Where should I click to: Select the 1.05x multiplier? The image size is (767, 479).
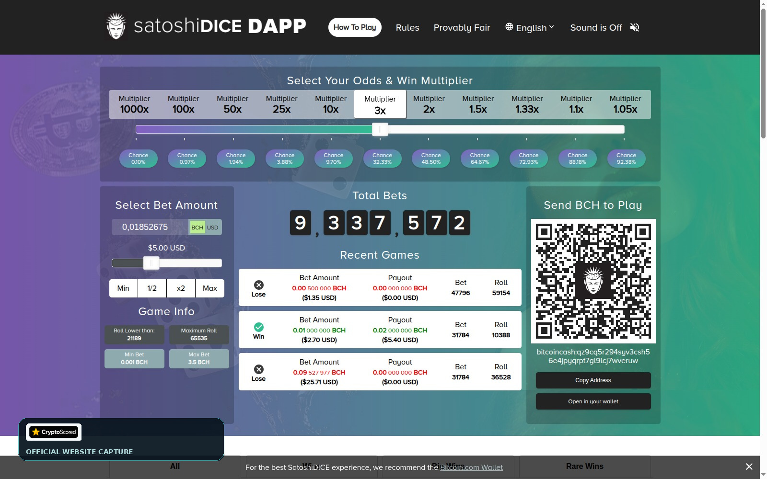tap(625, 104)
